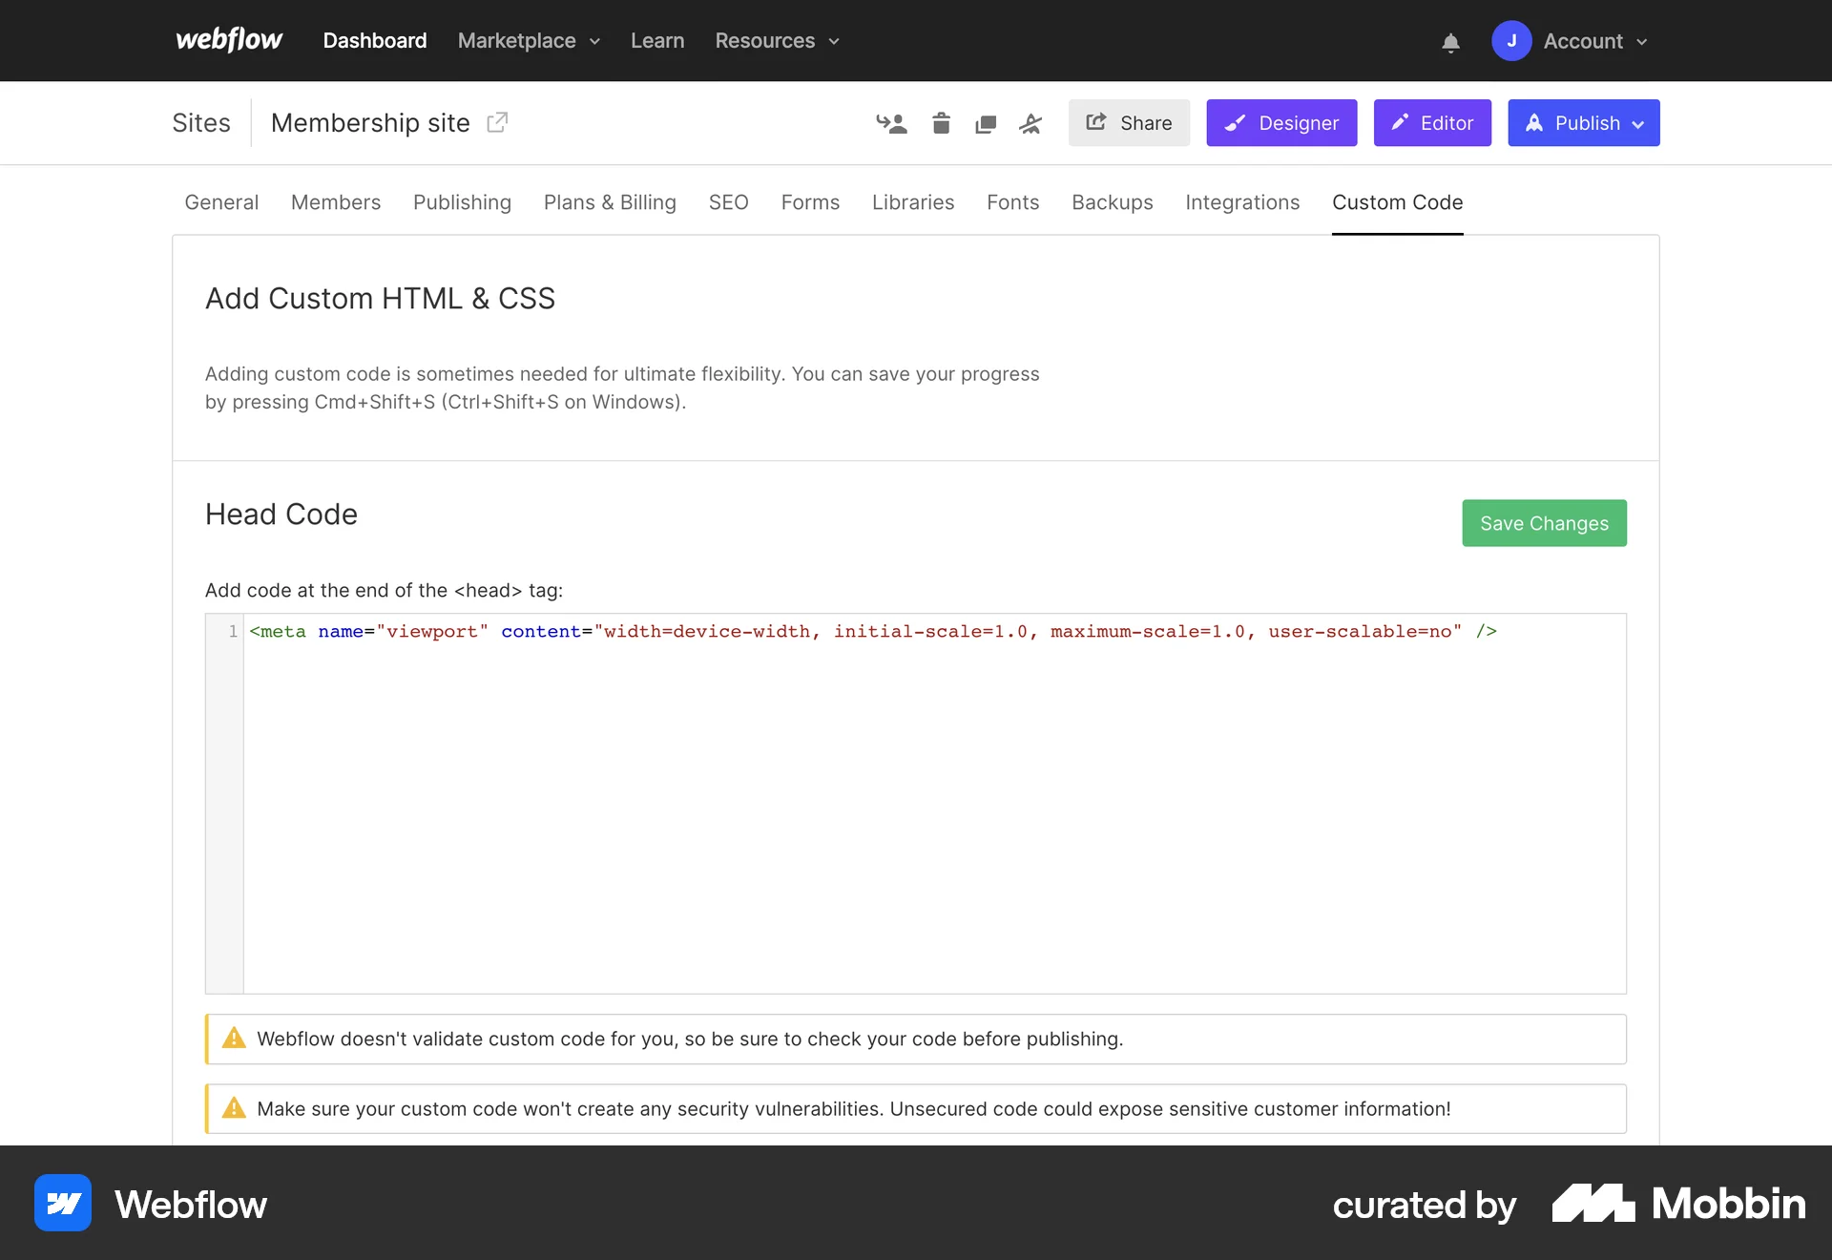Duplicate the Membership site
This screenshot has width=1832, height=1260.
(987, 123)
